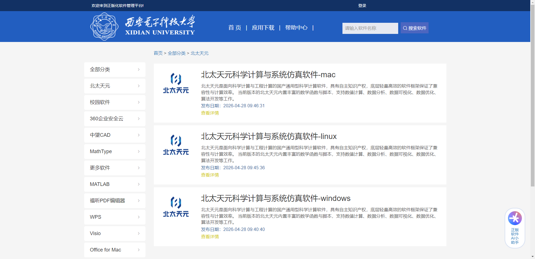Focus the 请输入软件名称 search input field
Image resolution: width=535 pixels, height=259 pixels.
point(370,28)
